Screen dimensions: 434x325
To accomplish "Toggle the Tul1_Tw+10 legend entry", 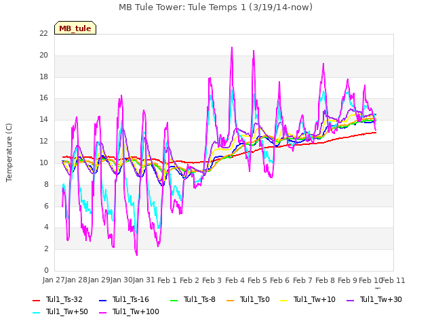I will (x=308, y=299).
